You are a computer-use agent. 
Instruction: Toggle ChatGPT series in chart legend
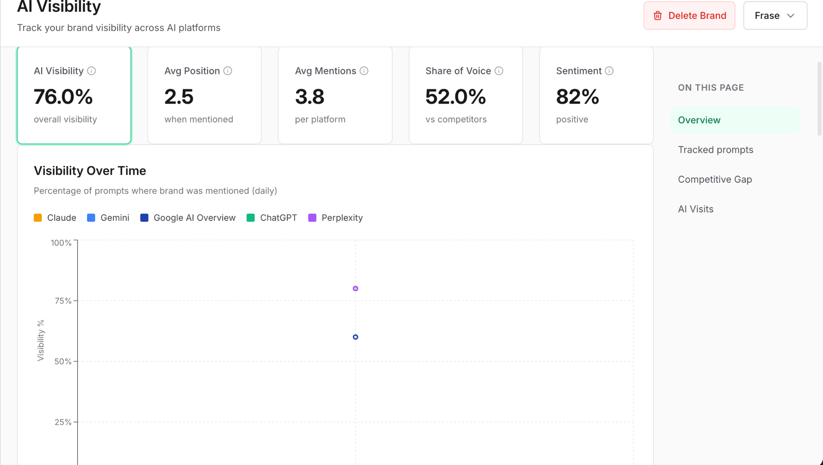pyautogui.click(x=272, y=218)
